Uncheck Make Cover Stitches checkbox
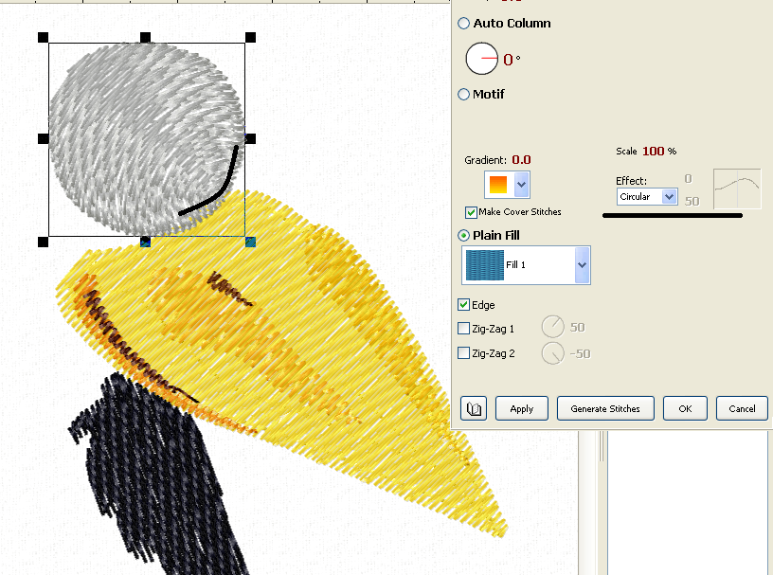The width and height of the screenshot is (773, 575). tap(471, 212)
